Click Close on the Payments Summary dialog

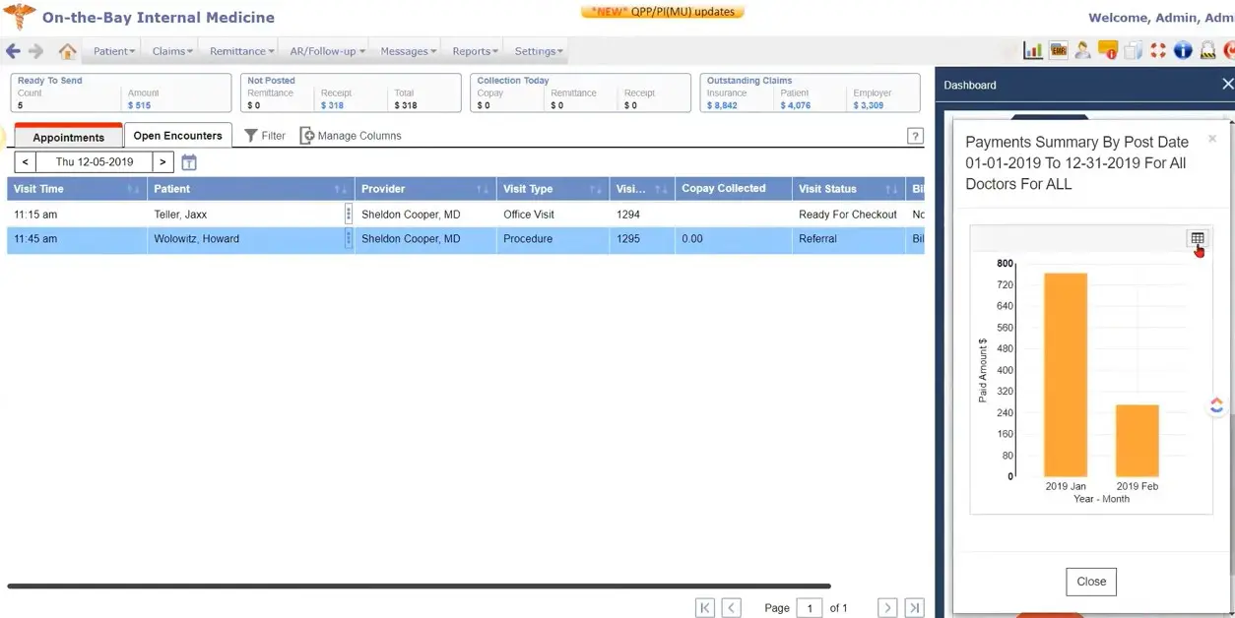pyautogui.click(x=1090, y=581)
